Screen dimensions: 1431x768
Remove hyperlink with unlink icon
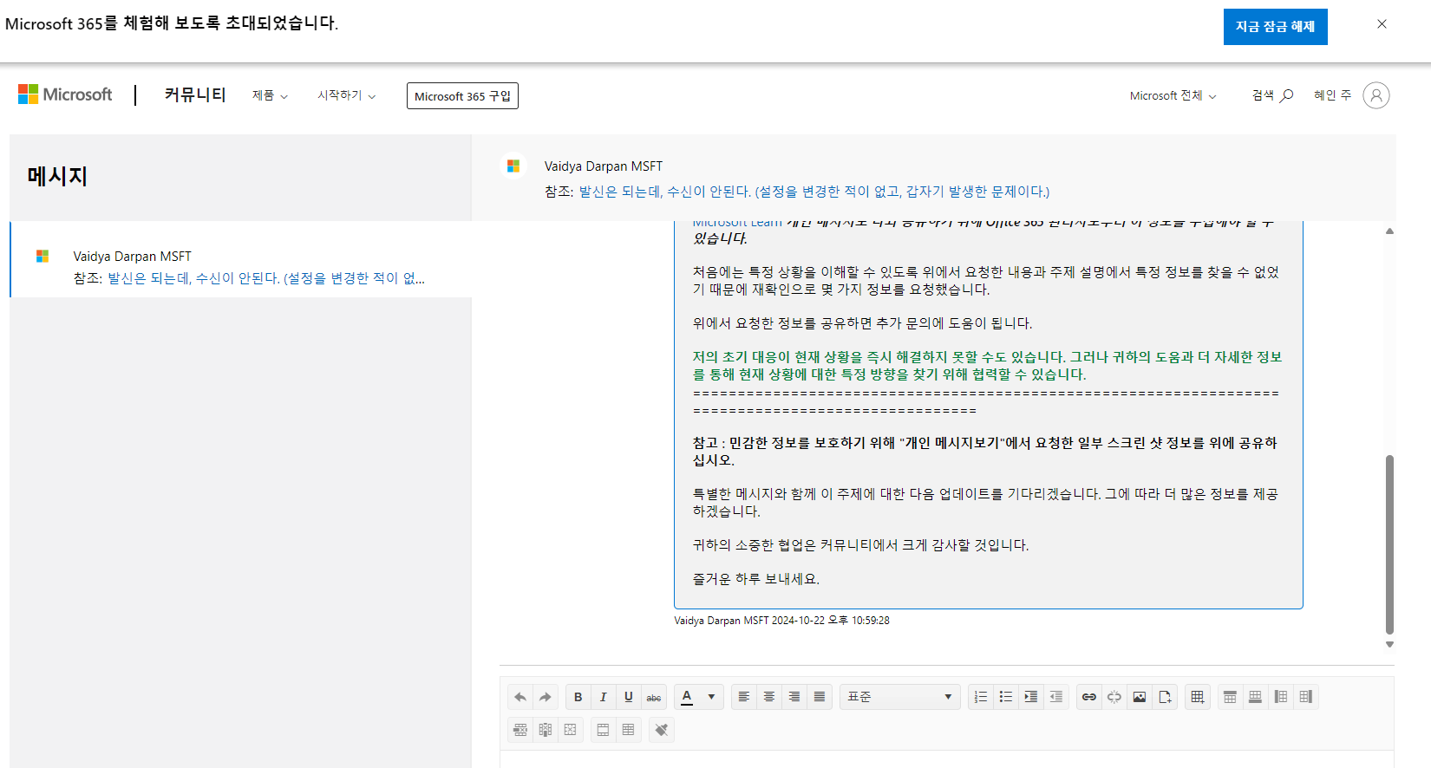(x=1114, y=697)
